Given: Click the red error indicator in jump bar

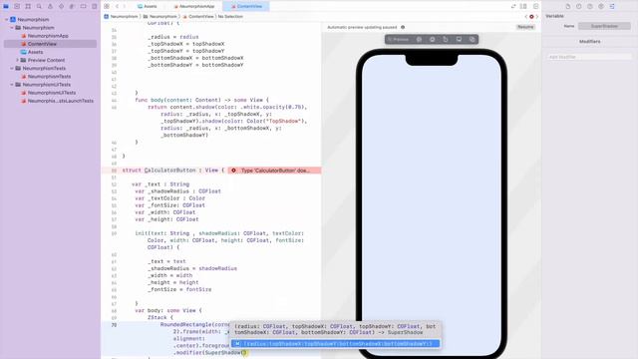Looking at the screenshot, I should pyautogui.click(x=531, y=17).
